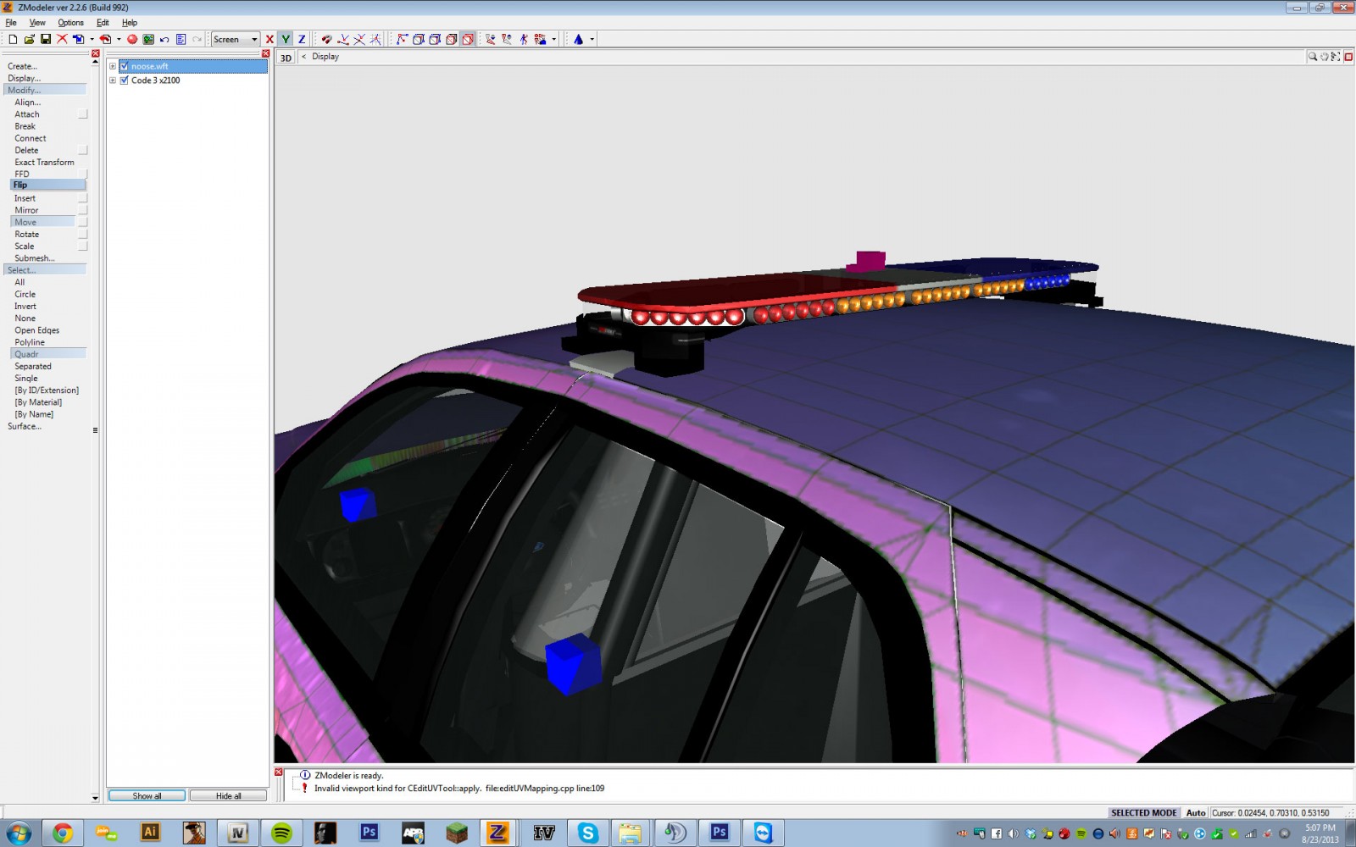Click the Undo arrow icon
The height and width of the screenshot is (847, 1356).
click(x=164, y=39)
